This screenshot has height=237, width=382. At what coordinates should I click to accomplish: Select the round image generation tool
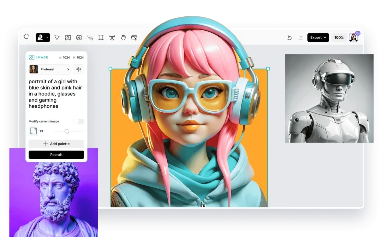(x=79, y=37)
